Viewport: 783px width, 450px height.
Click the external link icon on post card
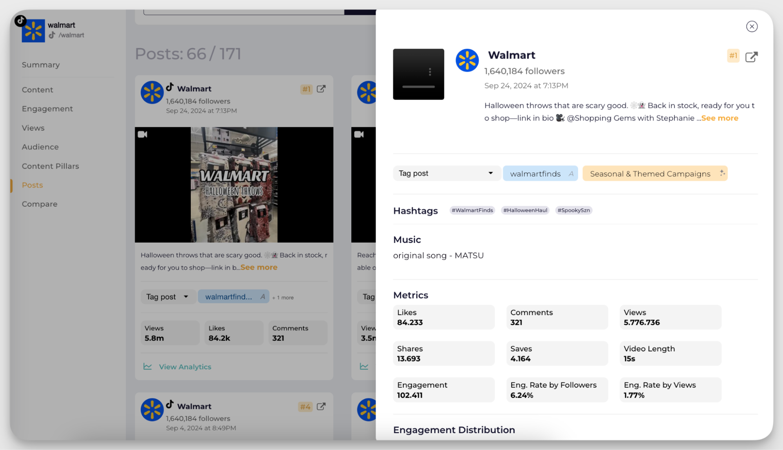321,89
